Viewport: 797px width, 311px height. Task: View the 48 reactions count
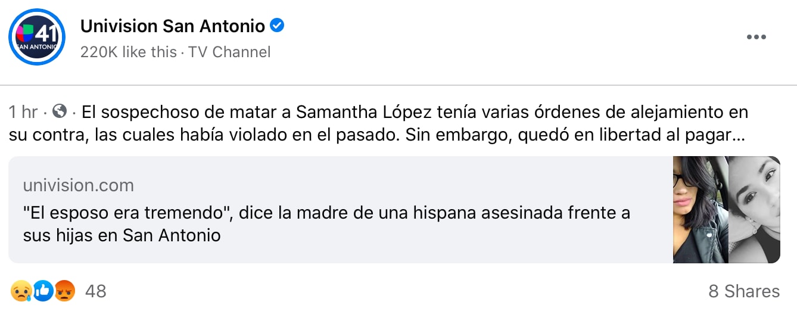[x=96, y=291]
